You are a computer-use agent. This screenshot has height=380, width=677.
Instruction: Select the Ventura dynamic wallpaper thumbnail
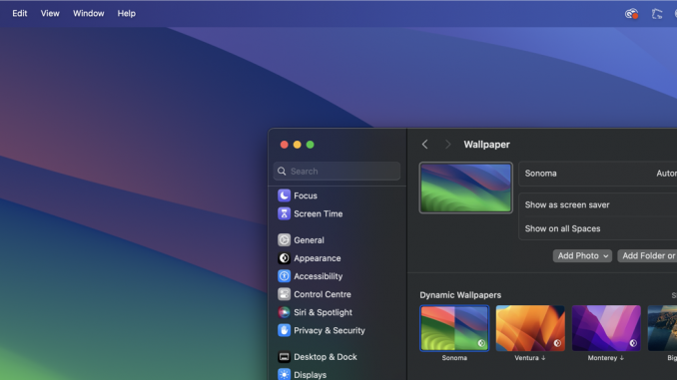click(x=530, y=328)
